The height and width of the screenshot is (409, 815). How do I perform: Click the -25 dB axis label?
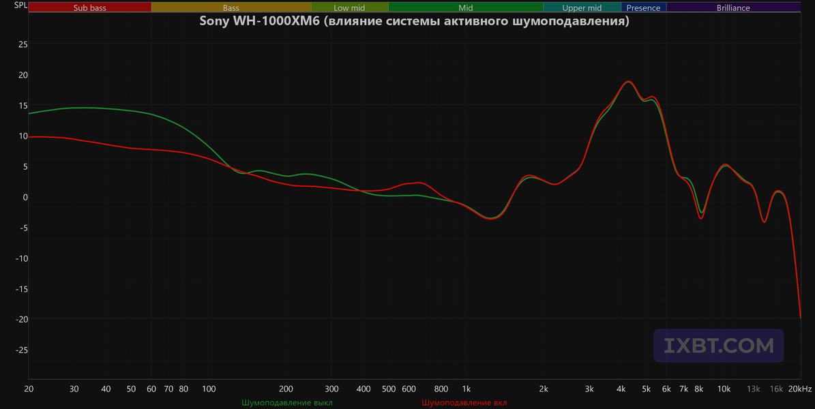click(21, 350)
